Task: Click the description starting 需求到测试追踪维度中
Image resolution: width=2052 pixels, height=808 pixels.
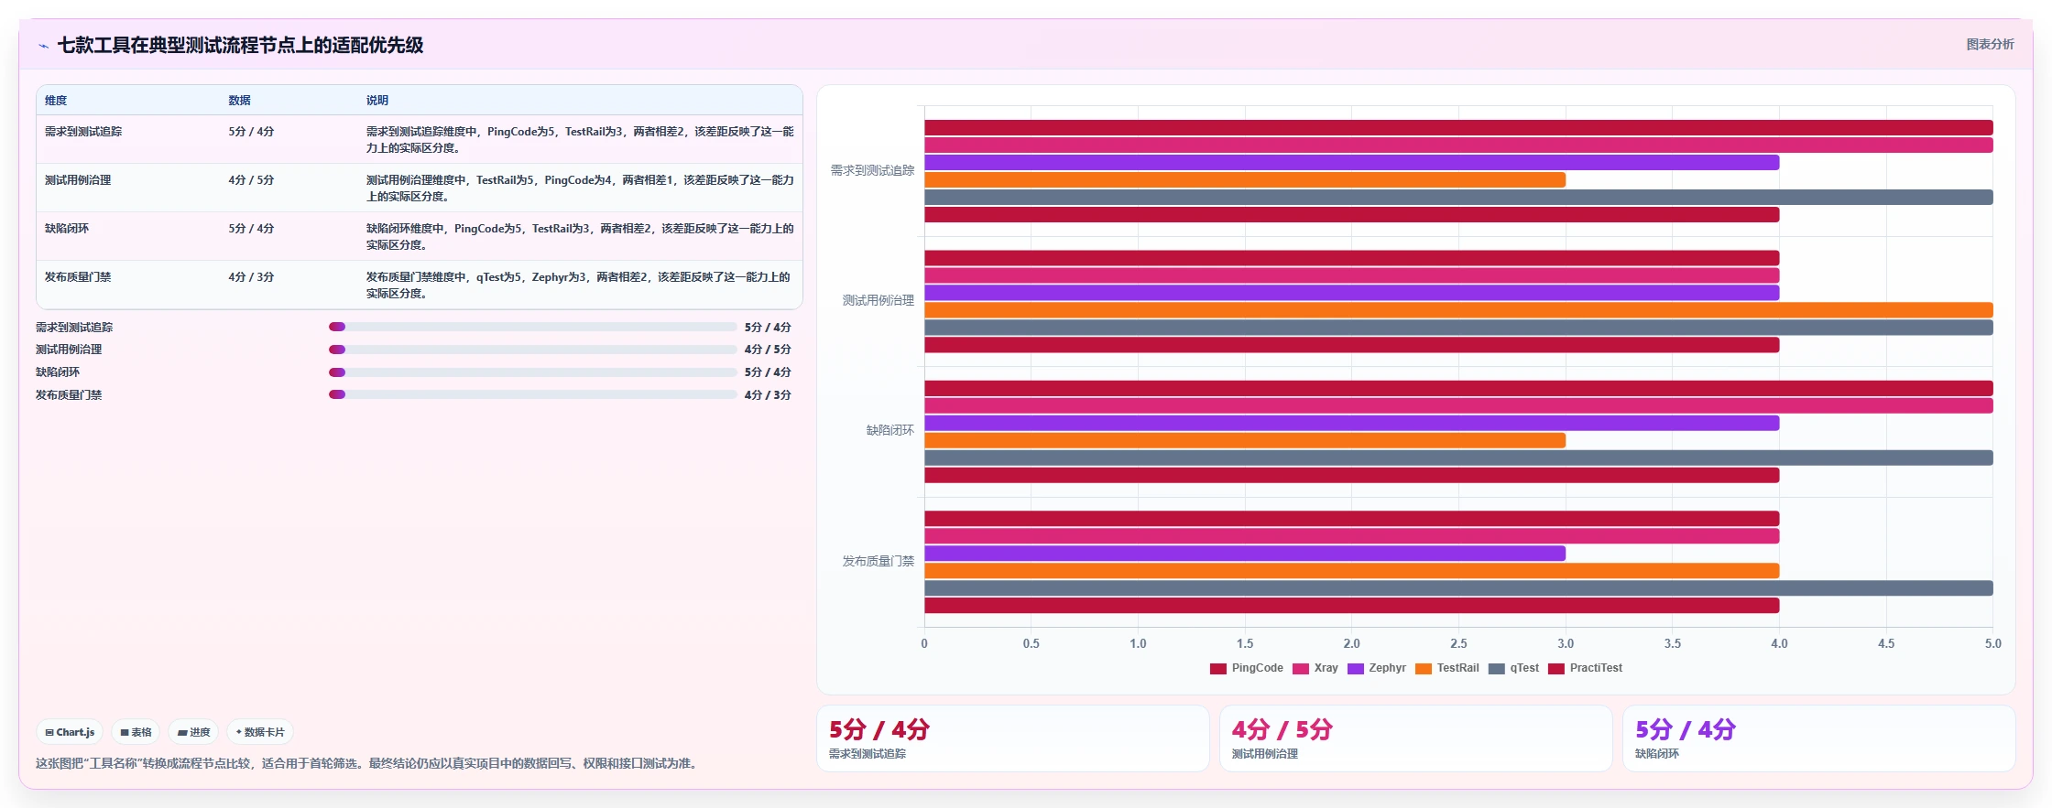Action: [x=580, y=140]
